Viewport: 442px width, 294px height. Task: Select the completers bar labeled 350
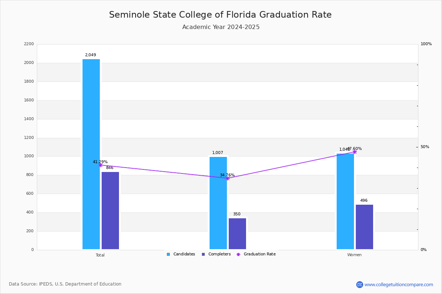coord(237,234)
